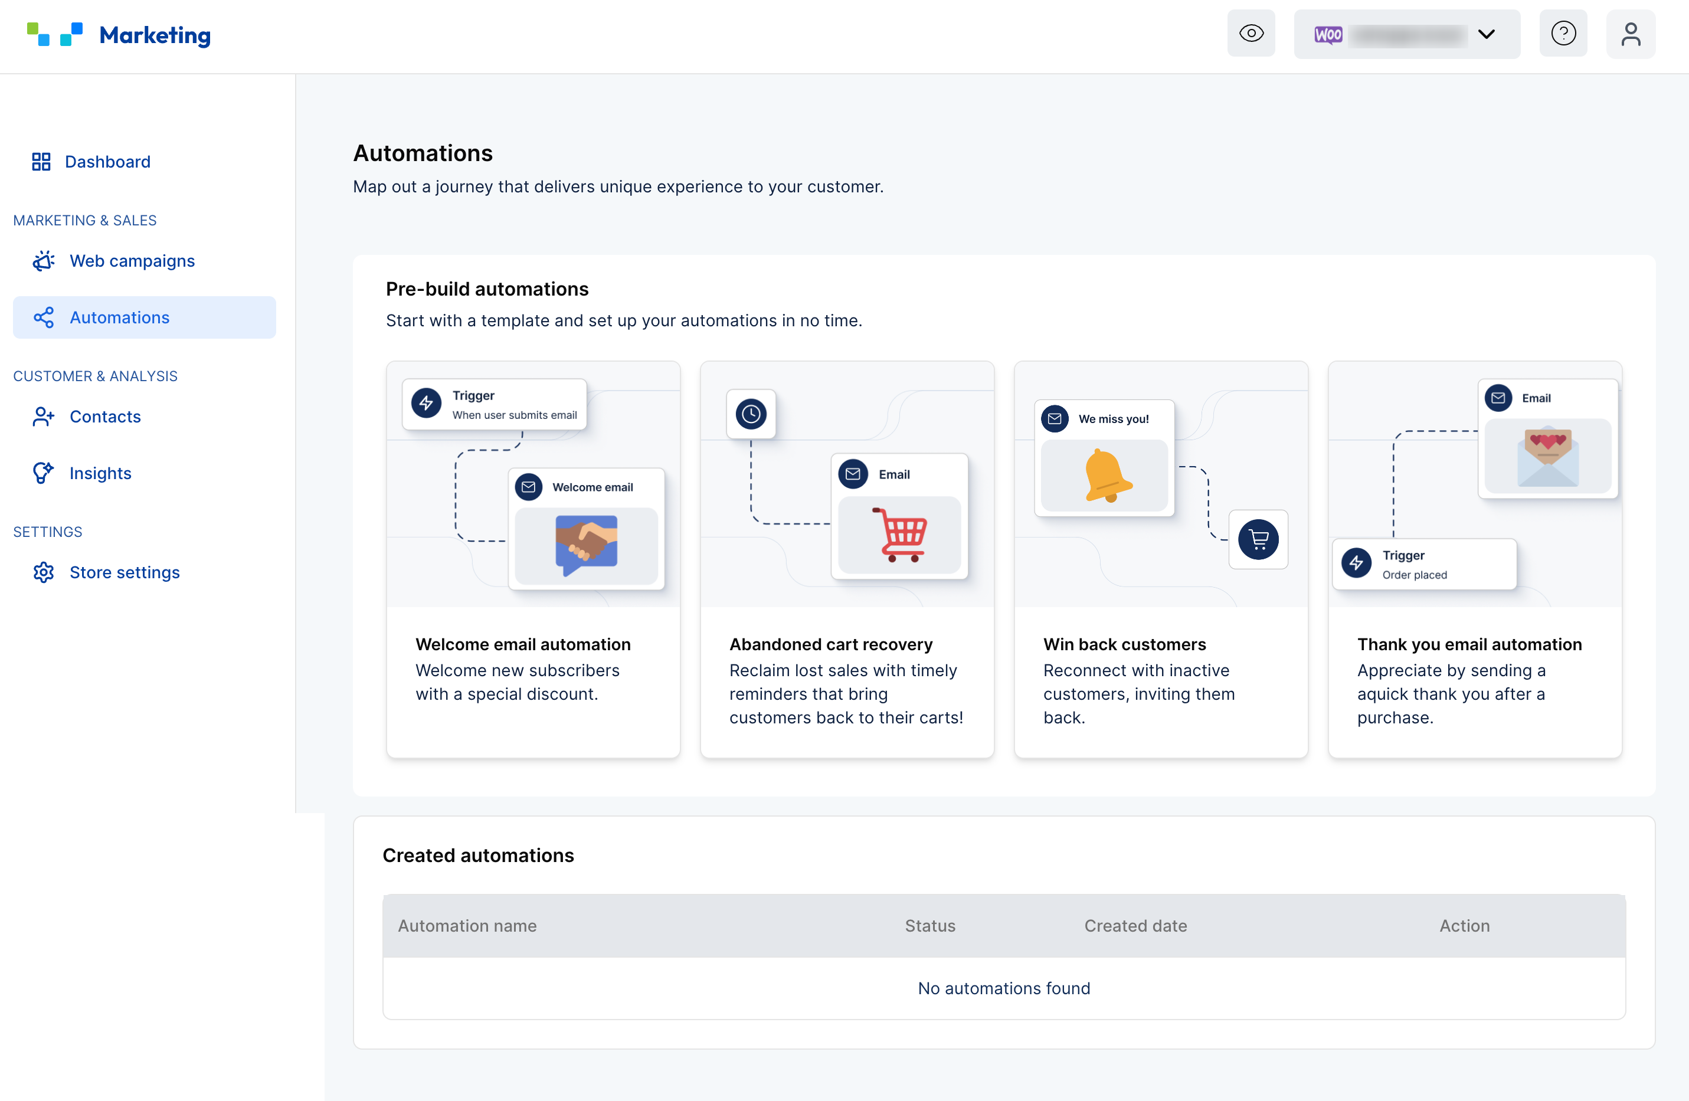Select Thank you email automation template title

coord(1469,644)
